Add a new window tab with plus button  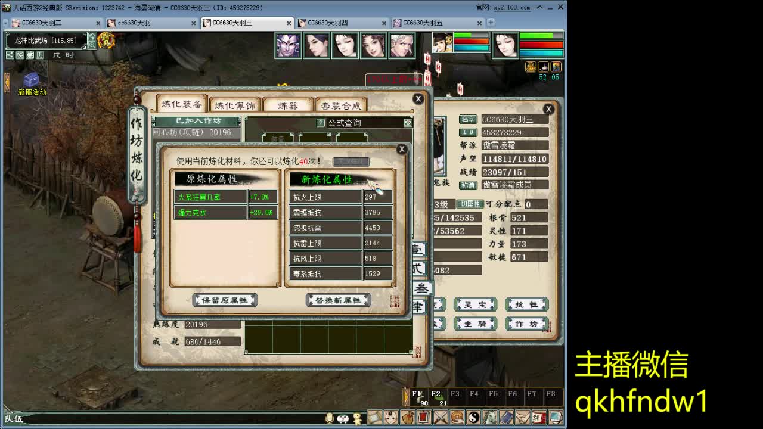[491, 23]
